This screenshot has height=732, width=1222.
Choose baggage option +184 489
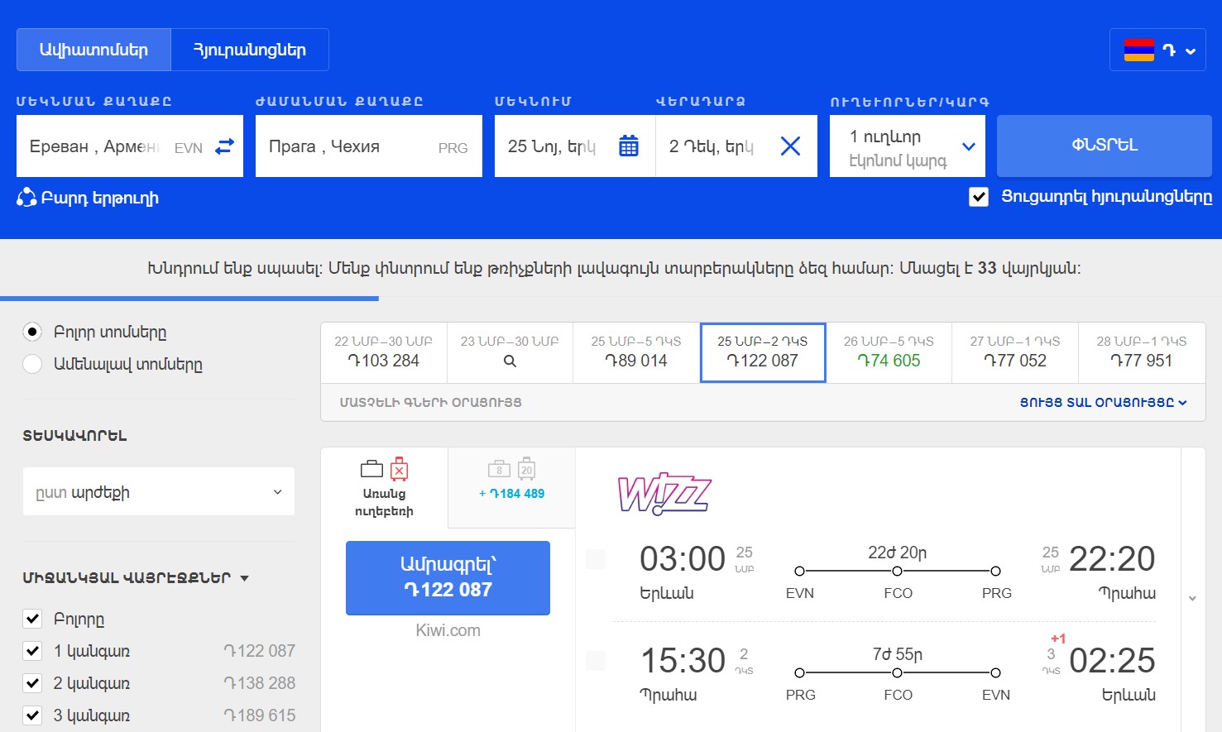(x=511, y=488)
